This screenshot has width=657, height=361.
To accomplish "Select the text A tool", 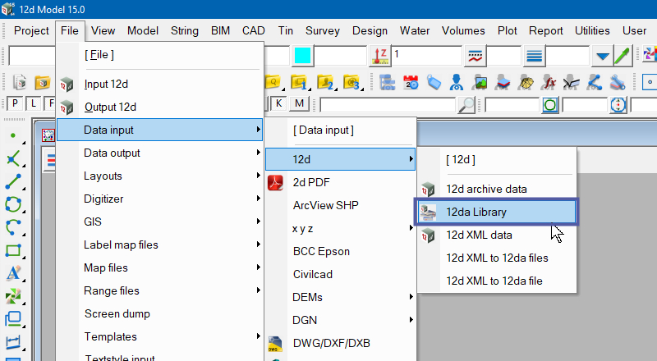I will (13, 273).
